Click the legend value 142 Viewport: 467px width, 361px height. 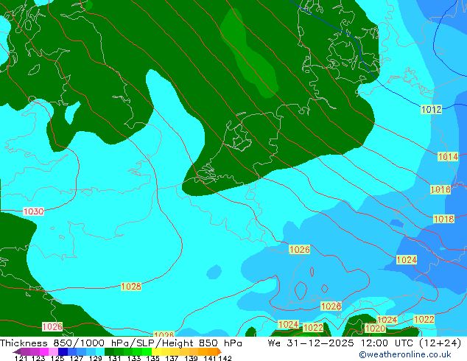coord(225,358)
